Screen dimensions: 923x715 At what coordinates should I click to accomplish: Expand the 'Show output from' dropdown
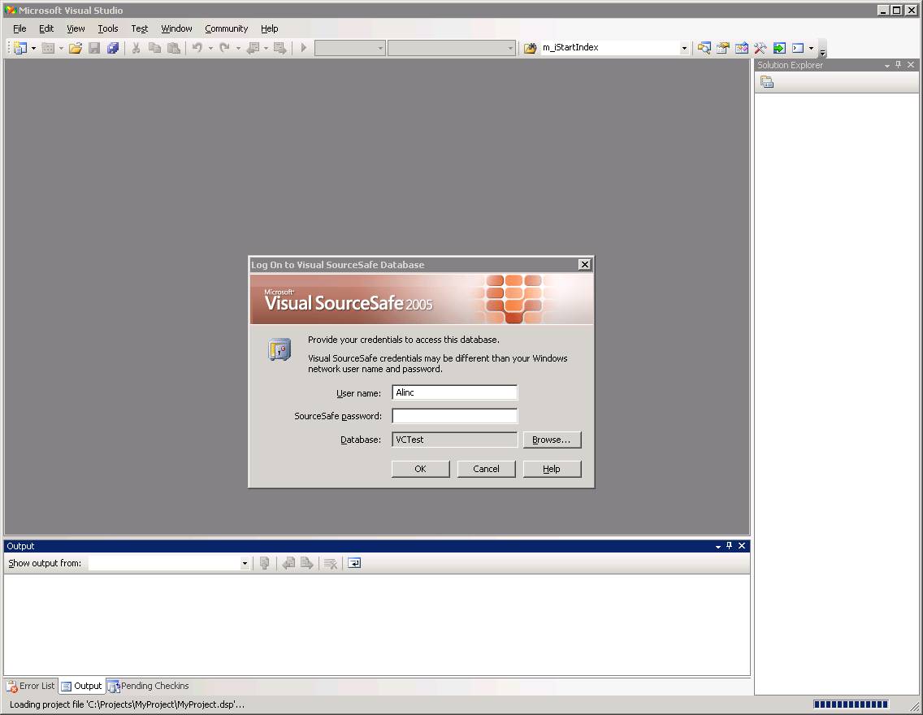click(245, 563)
